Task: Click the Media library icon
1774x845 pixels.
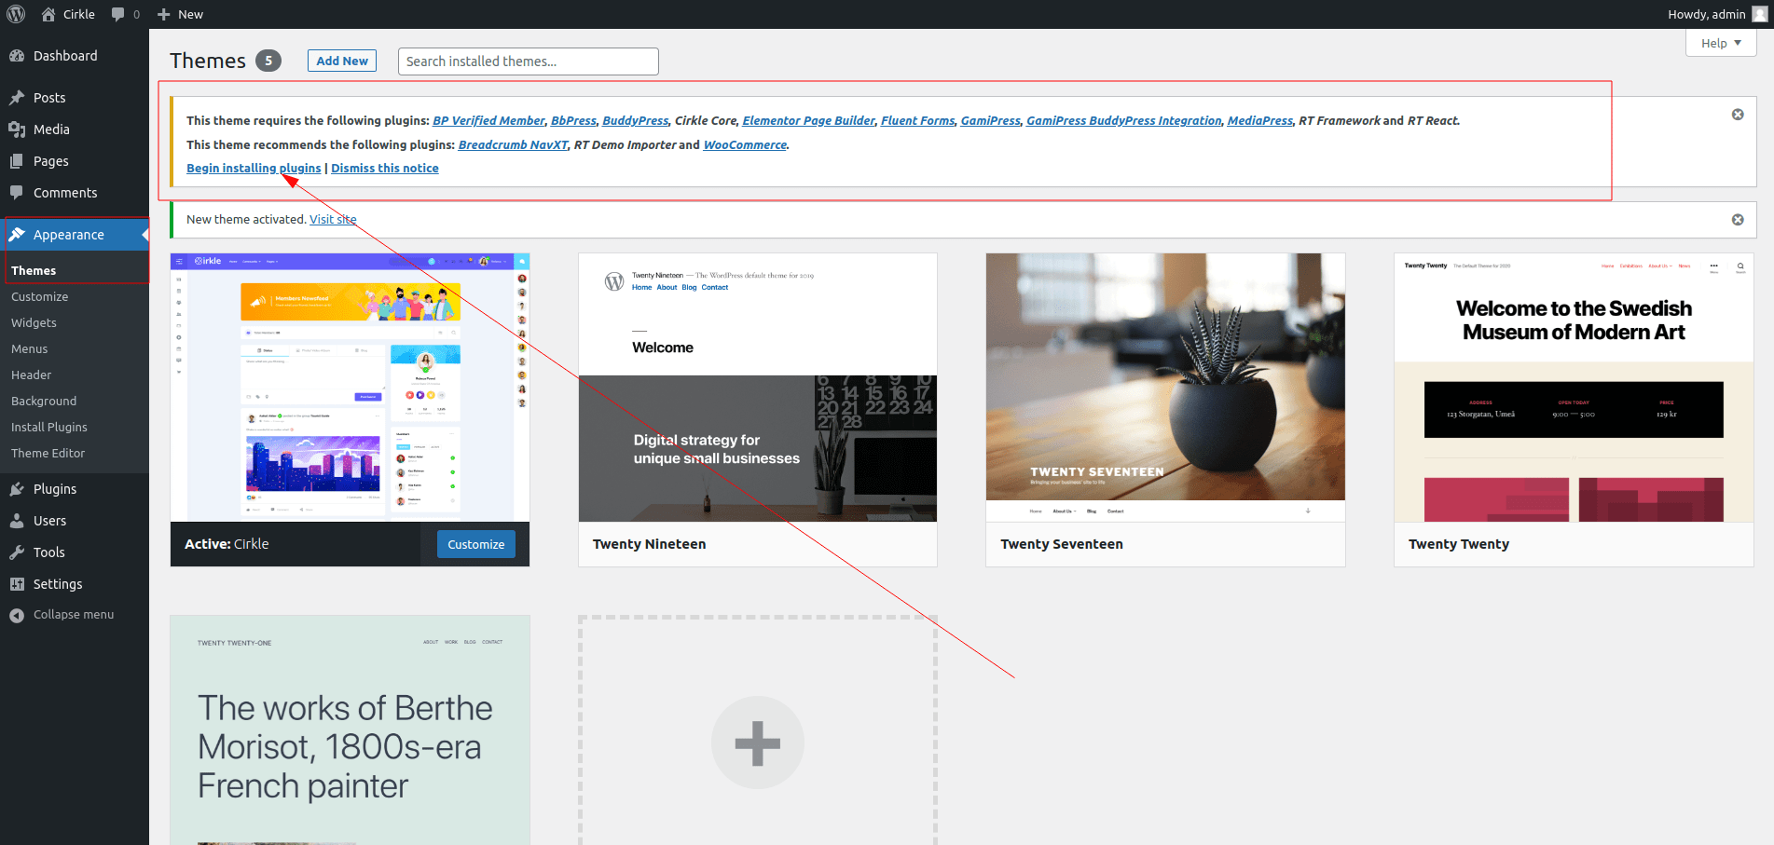Action: click(x=17, y=129)
